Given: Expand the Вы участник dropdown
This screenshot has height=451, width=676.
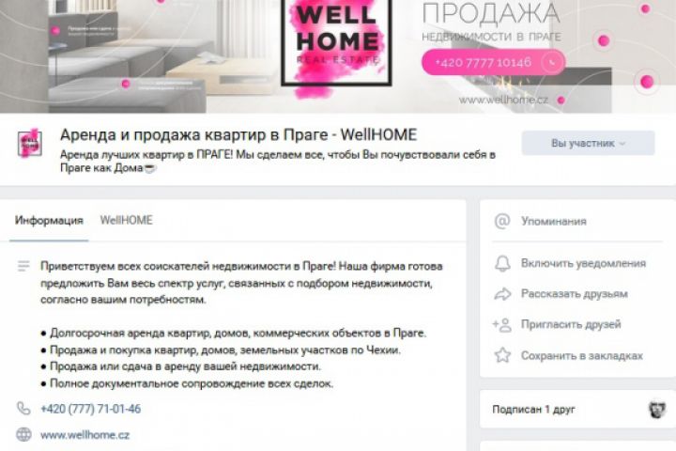Looking at the screenshot, I should (x=588, y=143).
